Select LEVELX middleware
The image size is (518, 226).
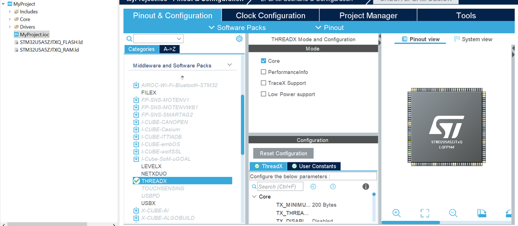(151, 166)
